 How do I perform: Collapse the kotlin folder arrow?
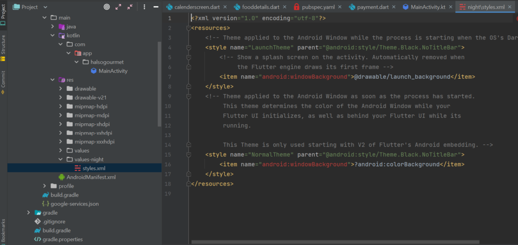point(53,35)
